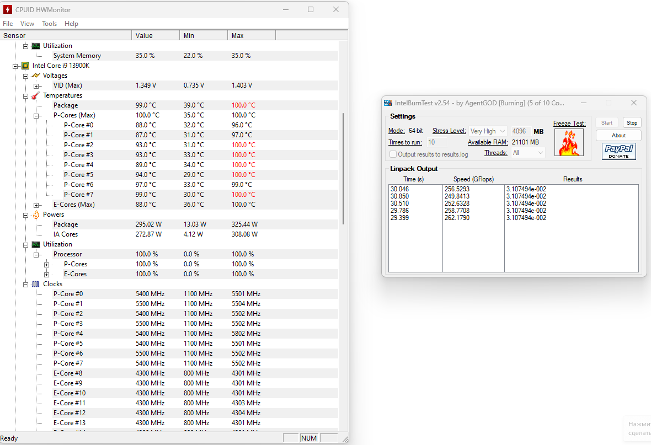Click the Times to run input field

pyautogui.click(x=437, y=142)
